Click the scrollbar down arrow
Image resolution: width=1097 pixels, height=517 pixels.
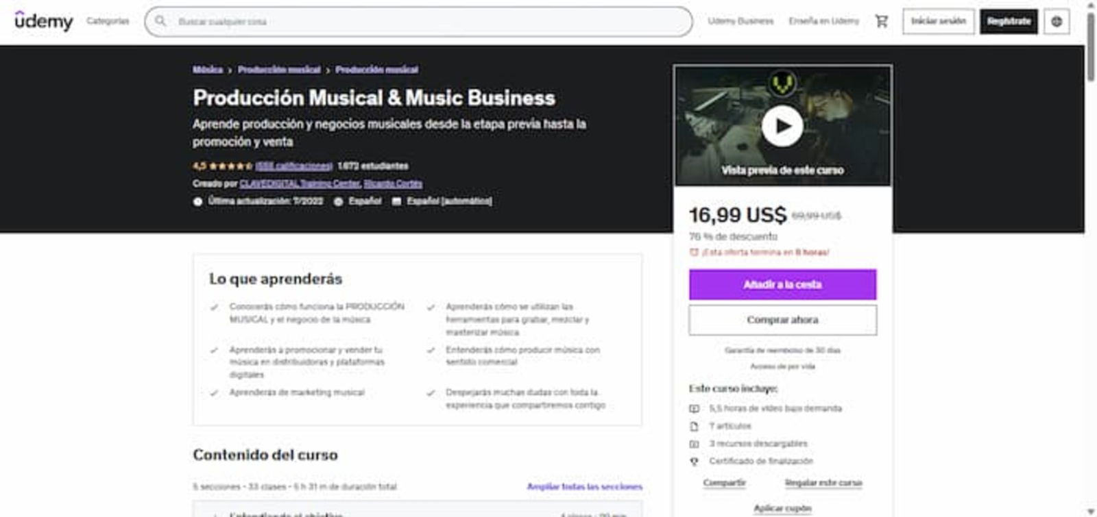(x=1091, y=512)
